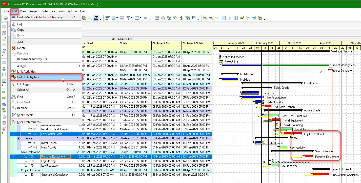The height and width of the screenshot is (183, 361).
Task: Click the split horizontal layout icon
Action: point(224,18)
